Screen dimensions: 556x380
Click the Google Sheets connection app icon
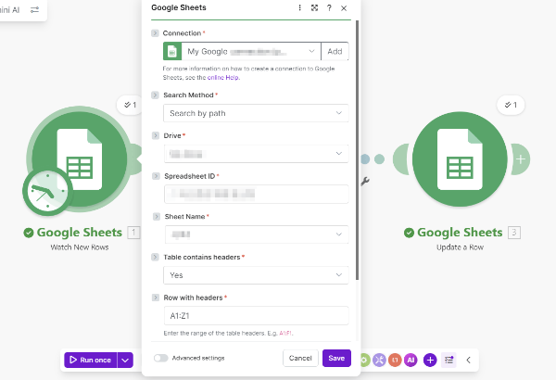172,52
